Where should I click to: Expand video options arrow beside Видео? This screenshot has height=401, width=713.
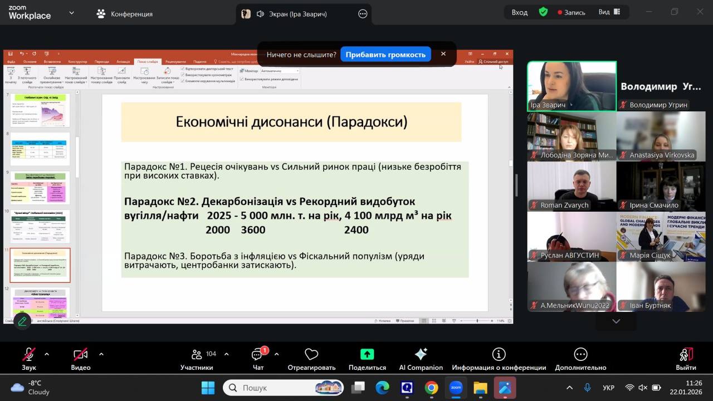101,354
